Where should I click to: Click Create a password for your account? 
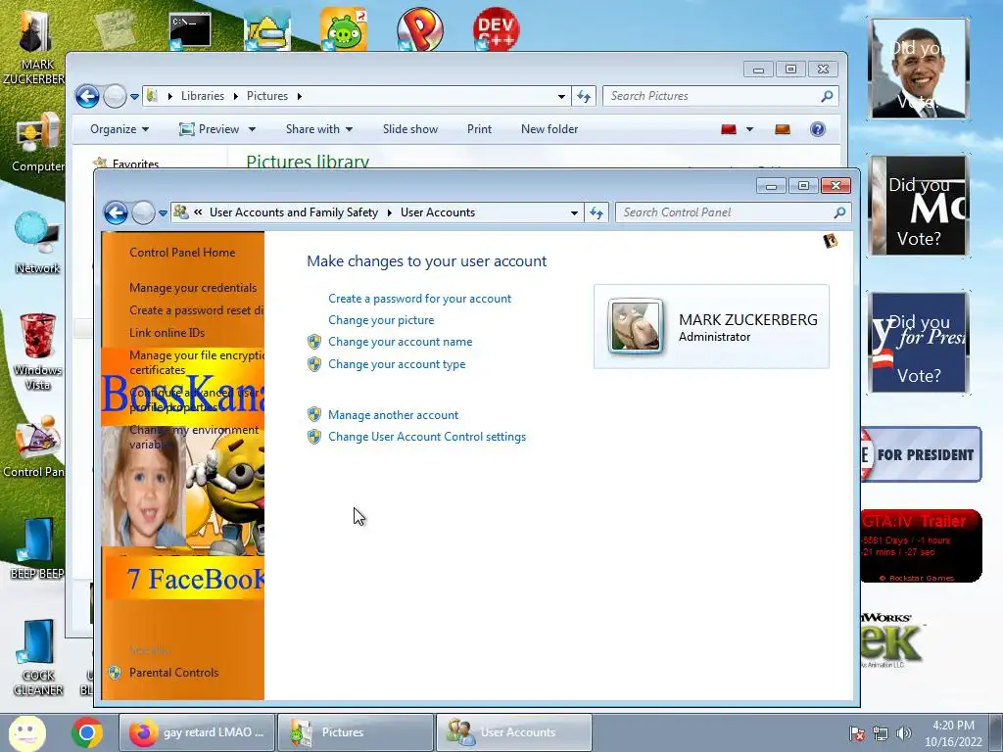pos(419,299)
